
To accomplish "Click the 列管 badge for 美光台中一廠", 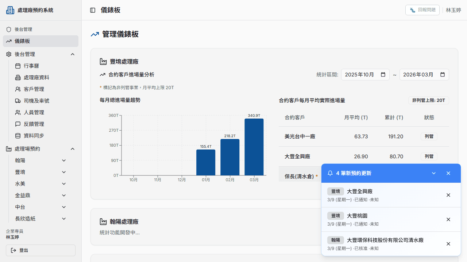I will (429, 136).
